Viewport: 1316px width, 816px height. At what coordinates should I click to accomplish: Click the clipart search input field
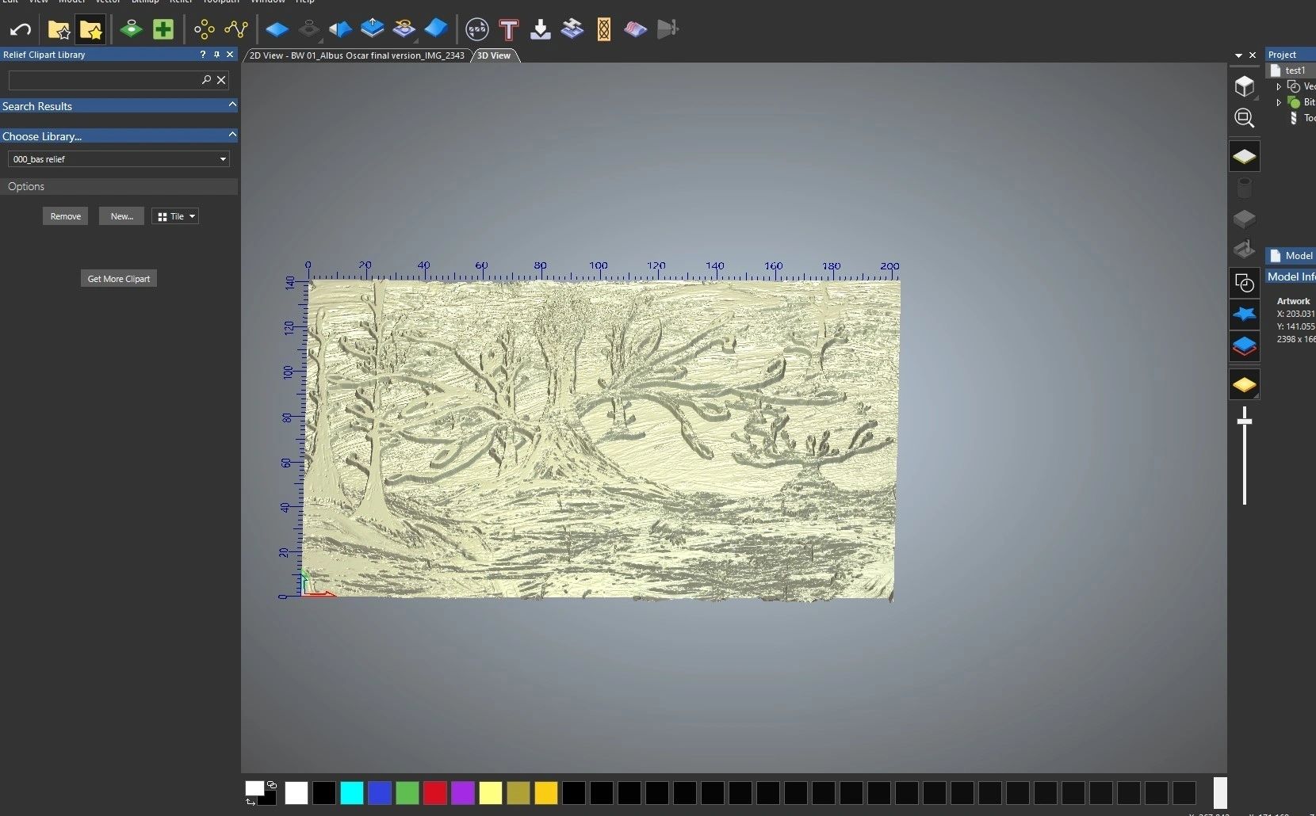pos(105,80)
